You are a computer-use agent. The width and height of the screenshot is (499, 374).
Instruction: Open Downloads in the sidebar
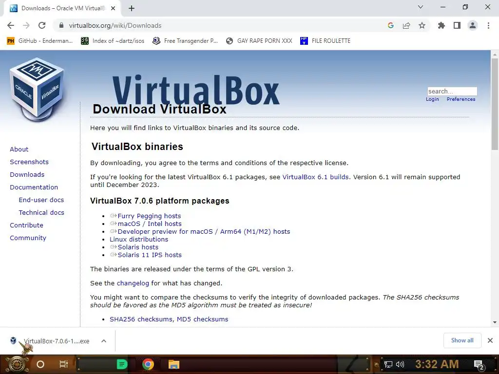tap(27, 175)
